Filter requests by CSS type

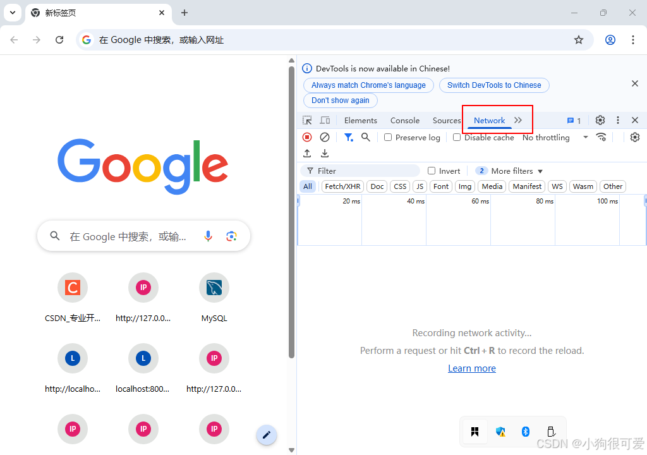click(x=400, y=186)
